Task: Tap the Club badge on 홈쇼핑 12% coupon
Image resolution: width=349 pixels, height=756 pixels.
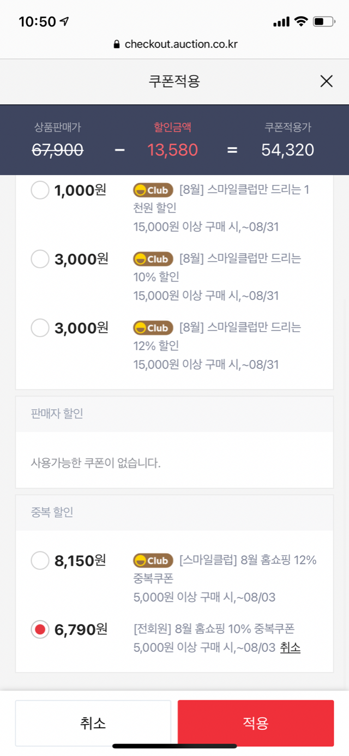Action: [x=153, y=560]
